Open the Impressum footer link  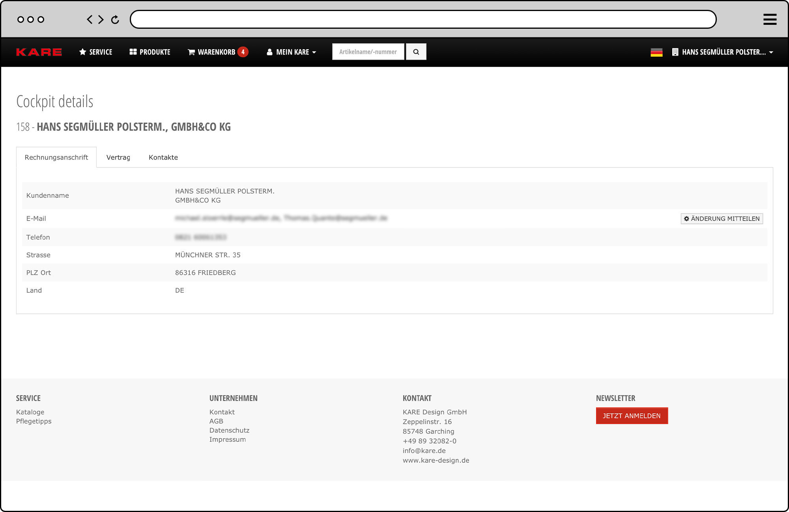click(227, 440)
